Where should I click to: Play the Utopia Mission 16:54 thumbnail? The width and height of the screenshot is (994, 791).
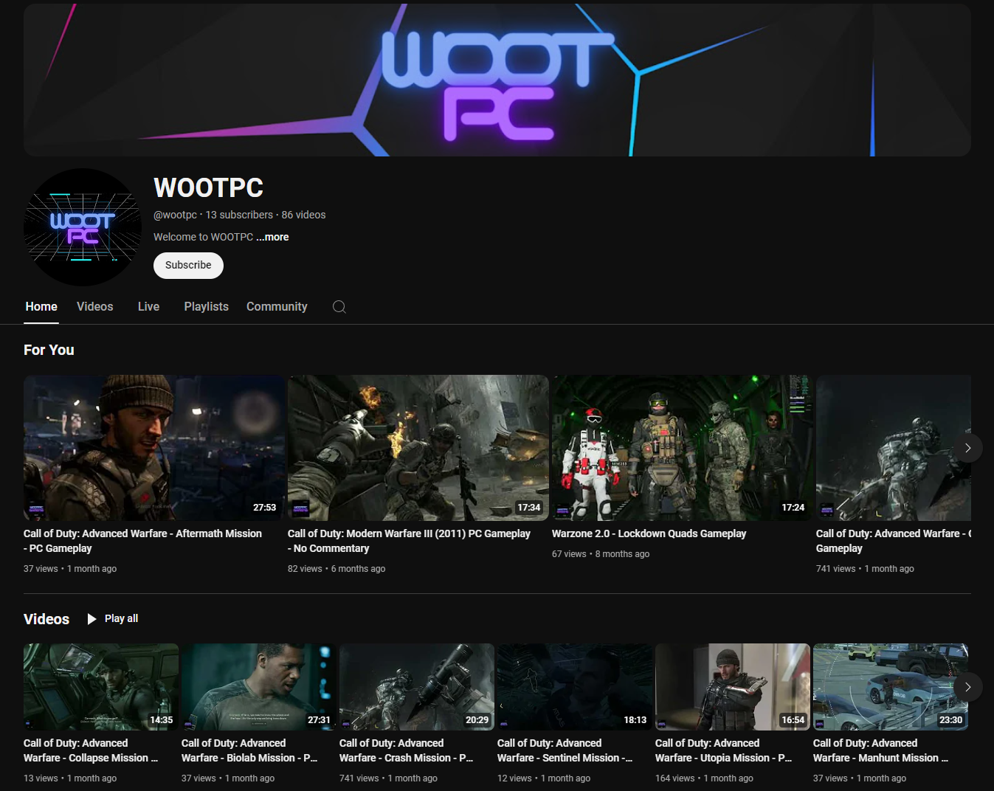[x=733, y=687]
